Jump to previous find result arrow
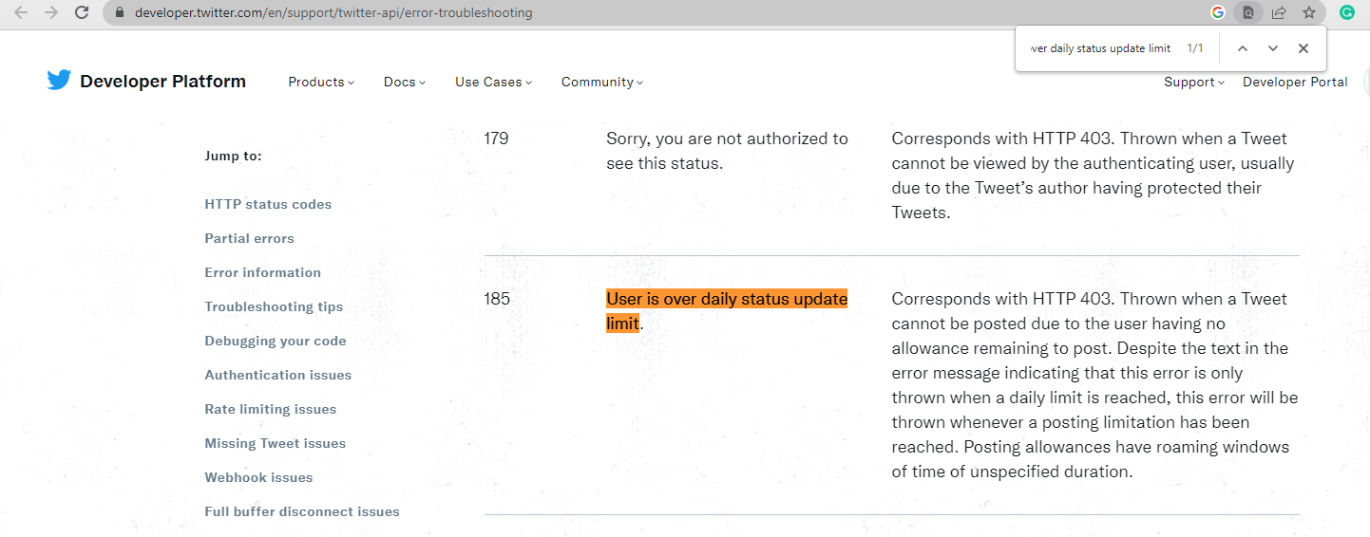The height and width of the screenshot is (537, 1370). point(1243,48)
